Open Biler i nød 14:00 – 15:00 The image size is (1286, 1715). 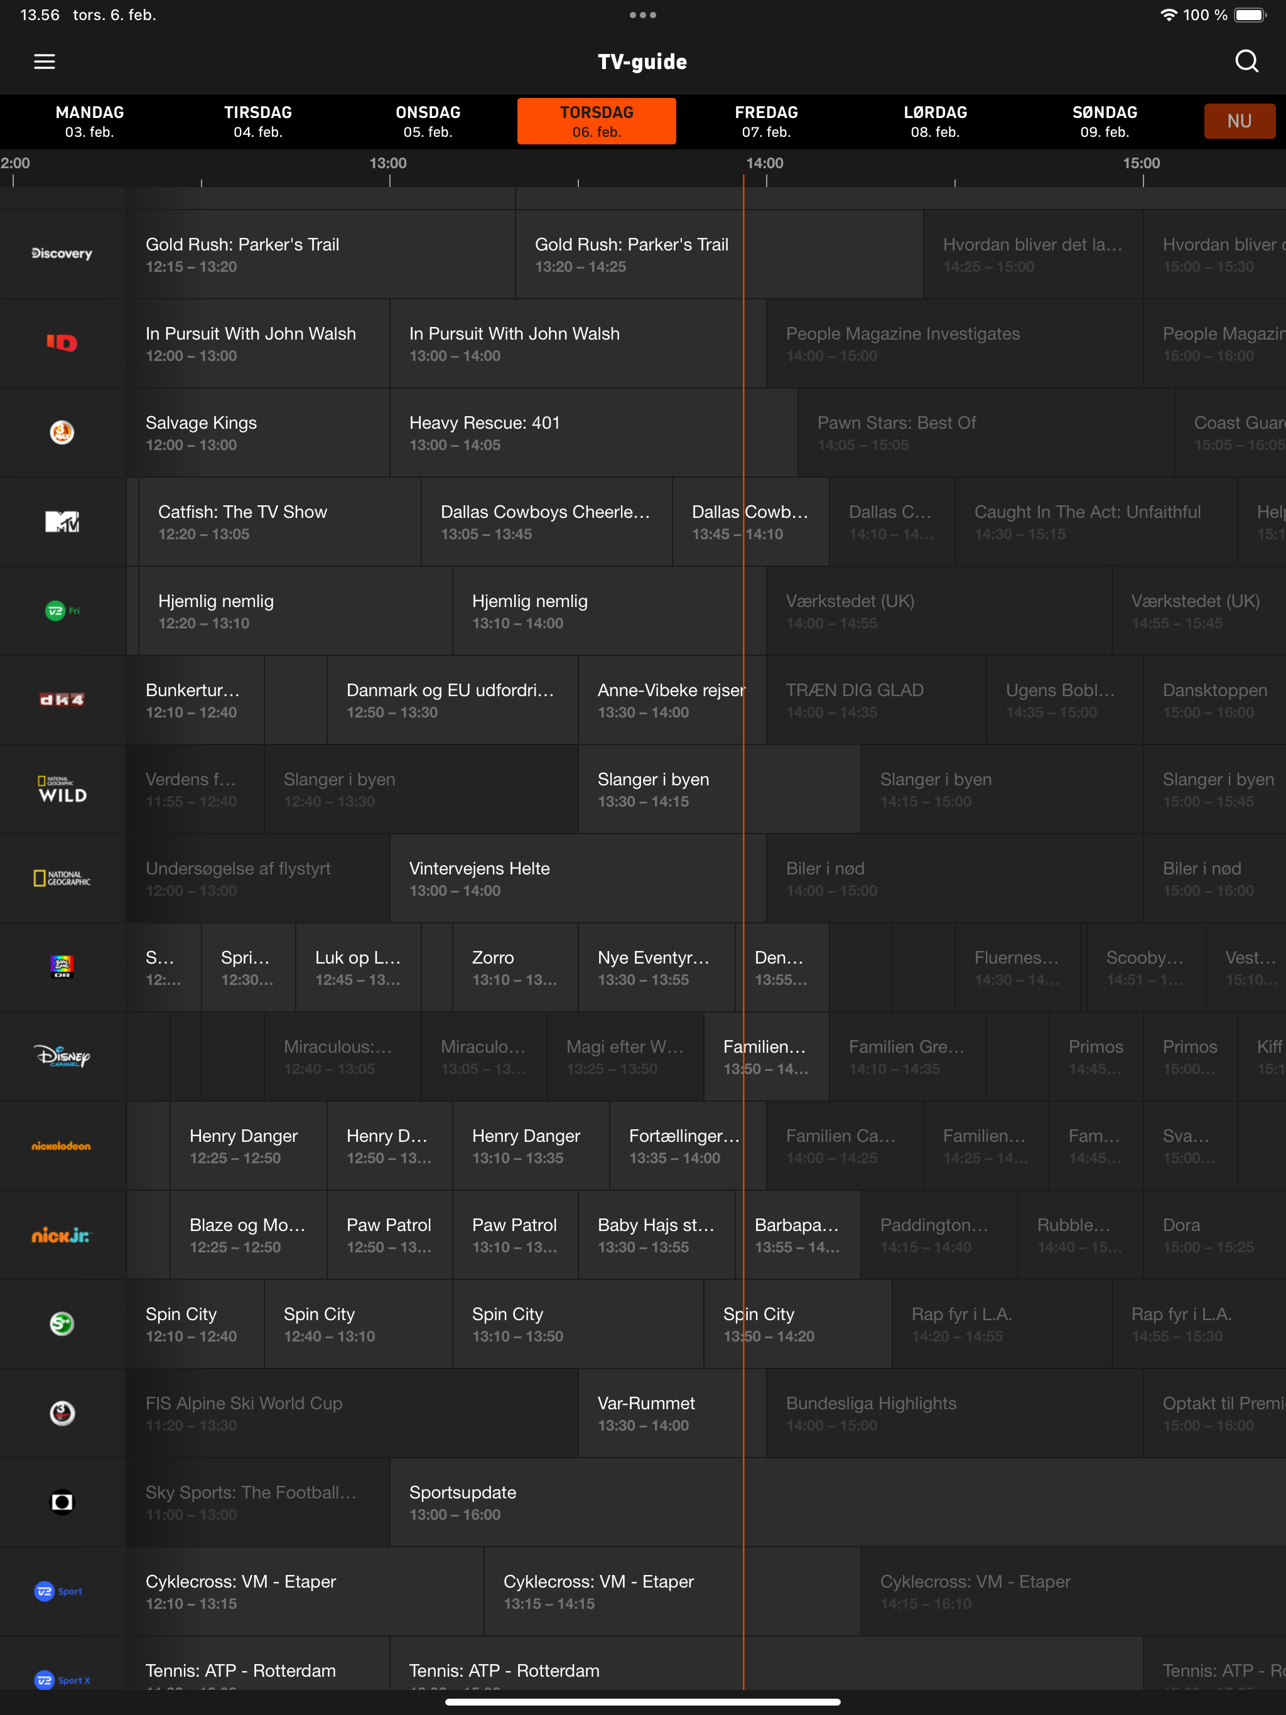point(955,878)
